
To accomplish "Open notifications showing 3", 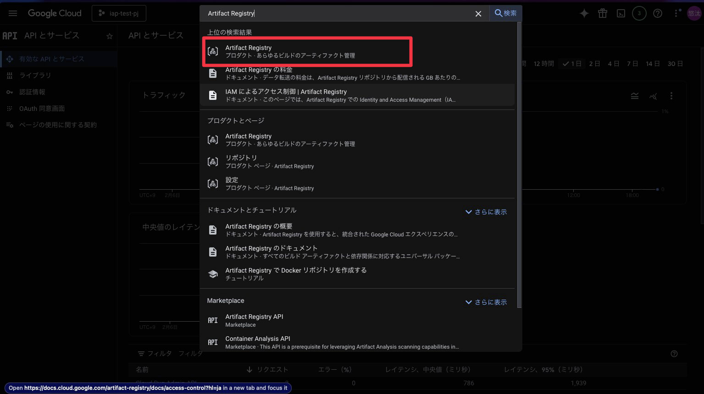I will tap(639, 13).
